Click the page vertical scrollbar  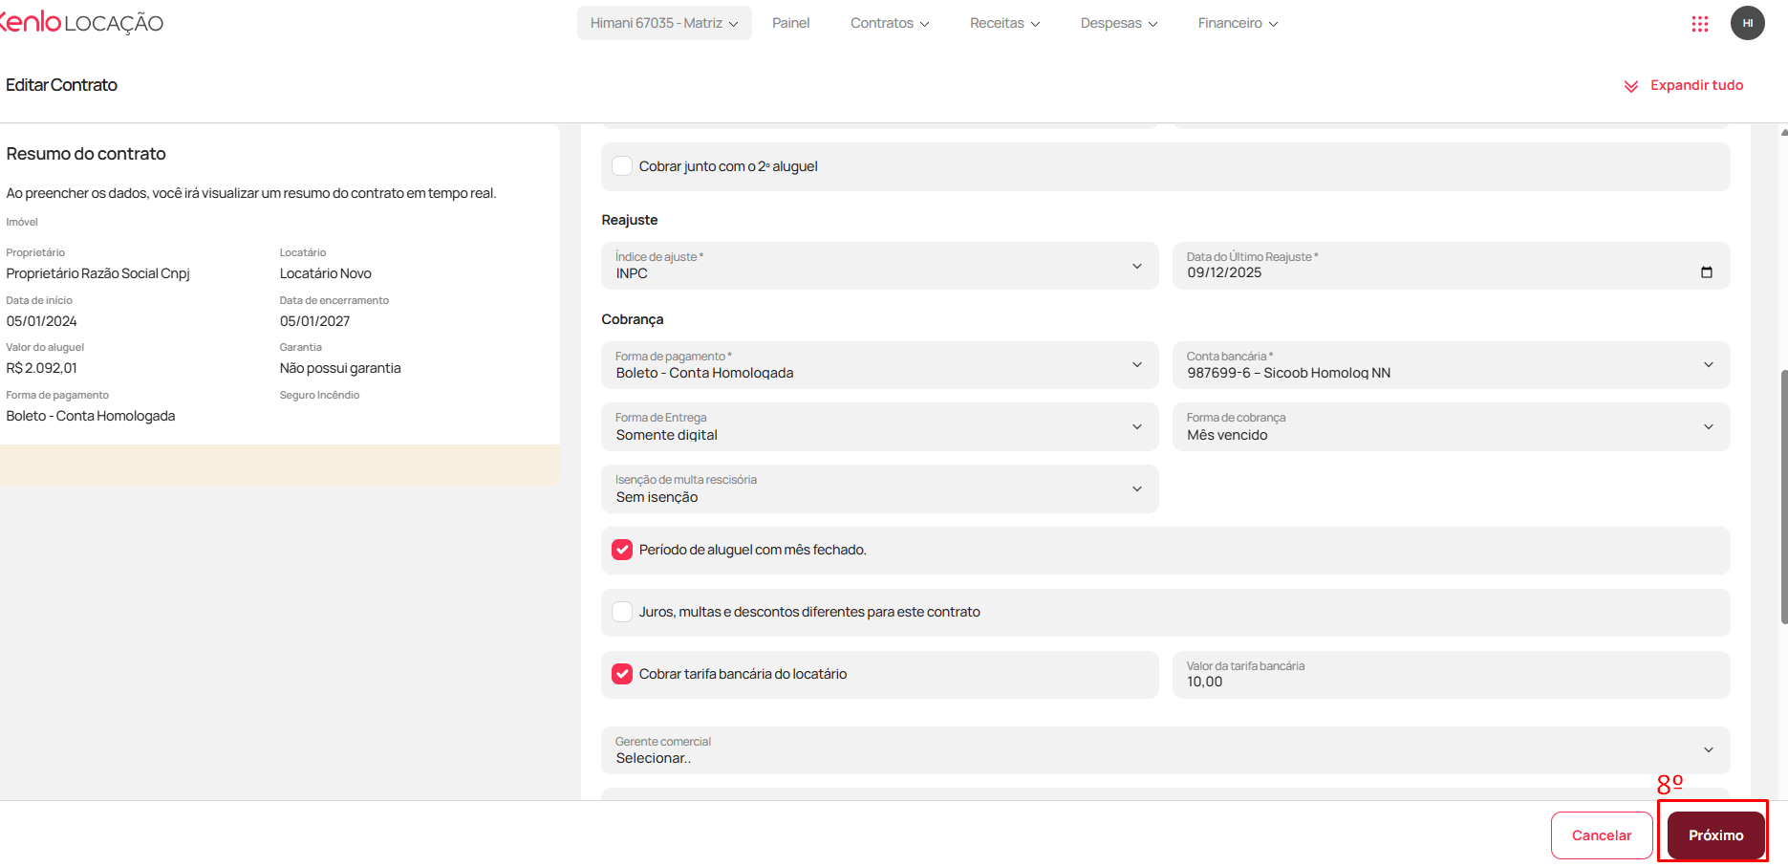coord(1783,497)
